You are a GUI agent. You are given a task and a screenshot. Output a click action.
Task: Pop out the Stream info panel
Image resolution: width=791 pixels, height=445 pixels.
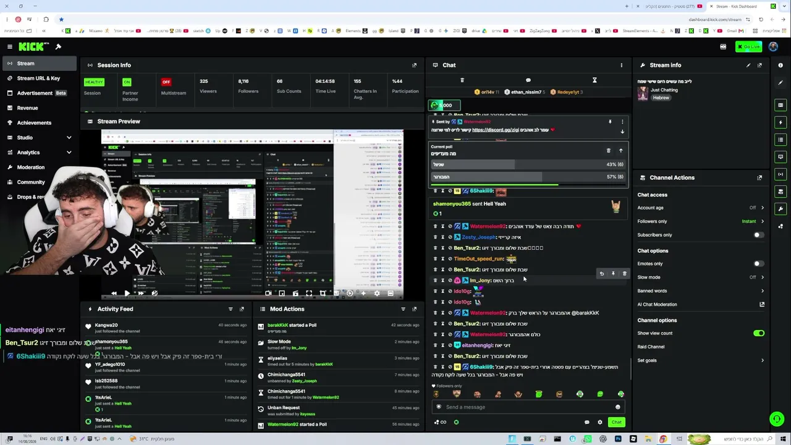[x=759, y=65]
